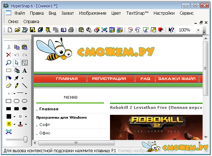Select the outlined Rectangle shape tool
The height and width of the screenshot is (156, 212).
point(8,101)
